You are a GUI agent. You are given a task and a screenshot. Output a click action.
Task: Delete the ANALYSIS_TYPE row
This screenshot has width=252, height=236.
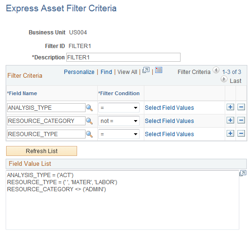(241, 107)
